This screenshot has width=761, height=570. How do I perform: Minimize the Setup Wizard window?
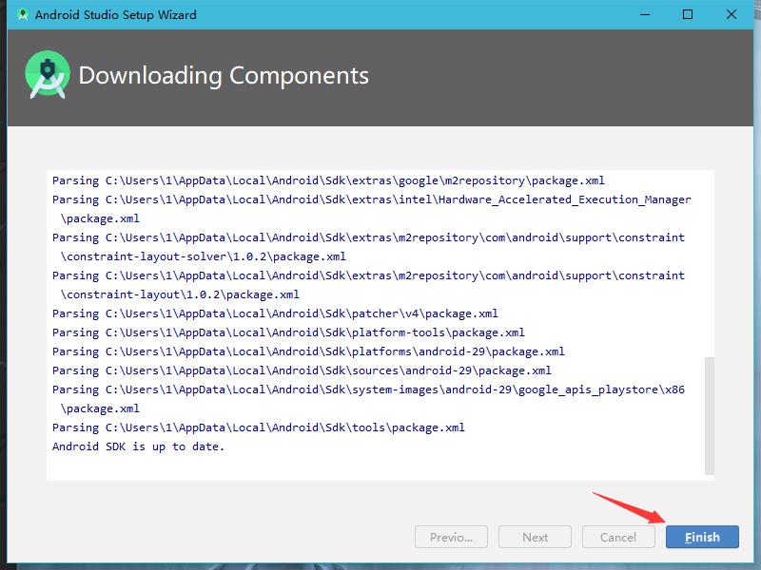pyautogui.click(x=645, y=14)
